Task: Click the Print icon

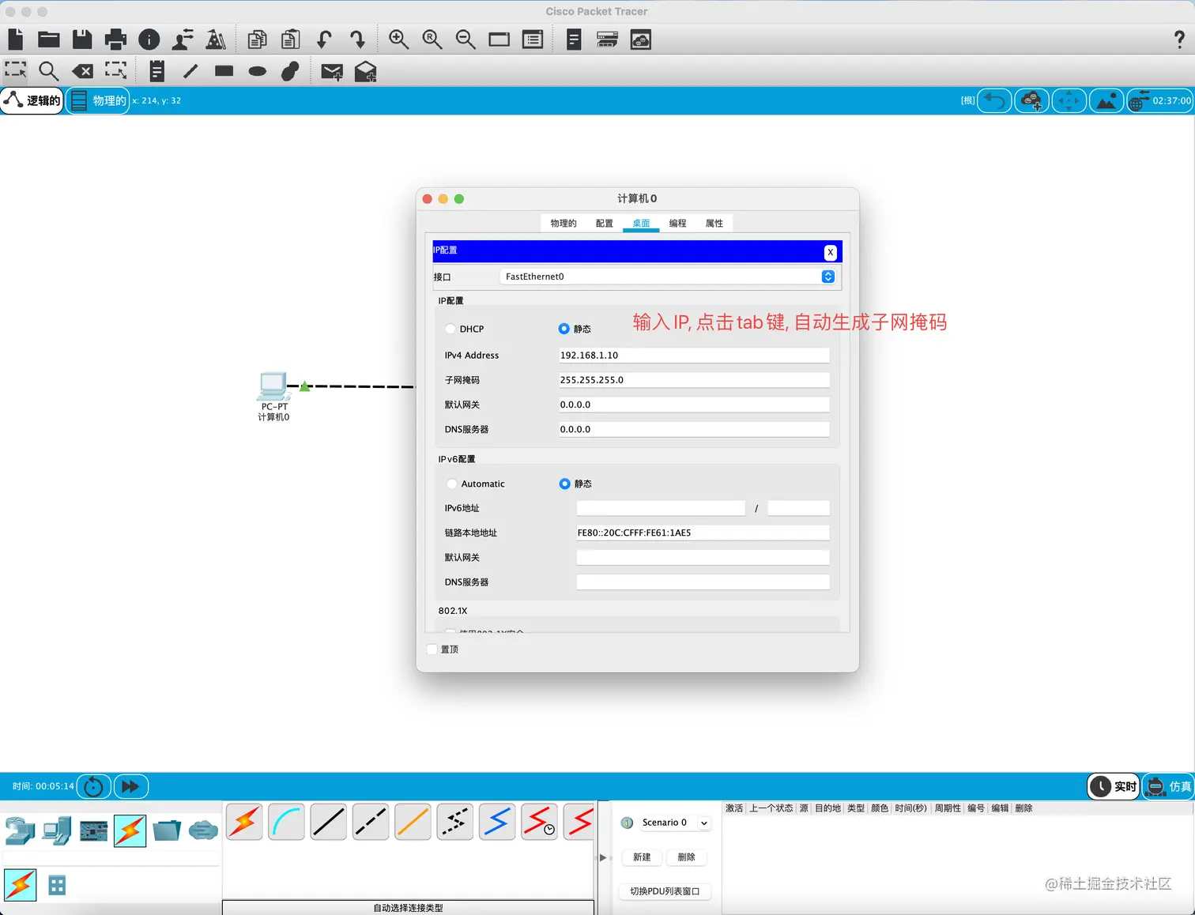Action: (115, 39)
